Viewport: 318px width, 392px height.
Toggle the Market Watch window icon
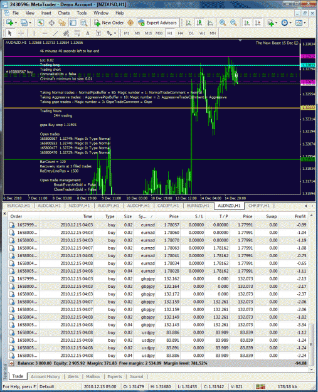(41, 23)
